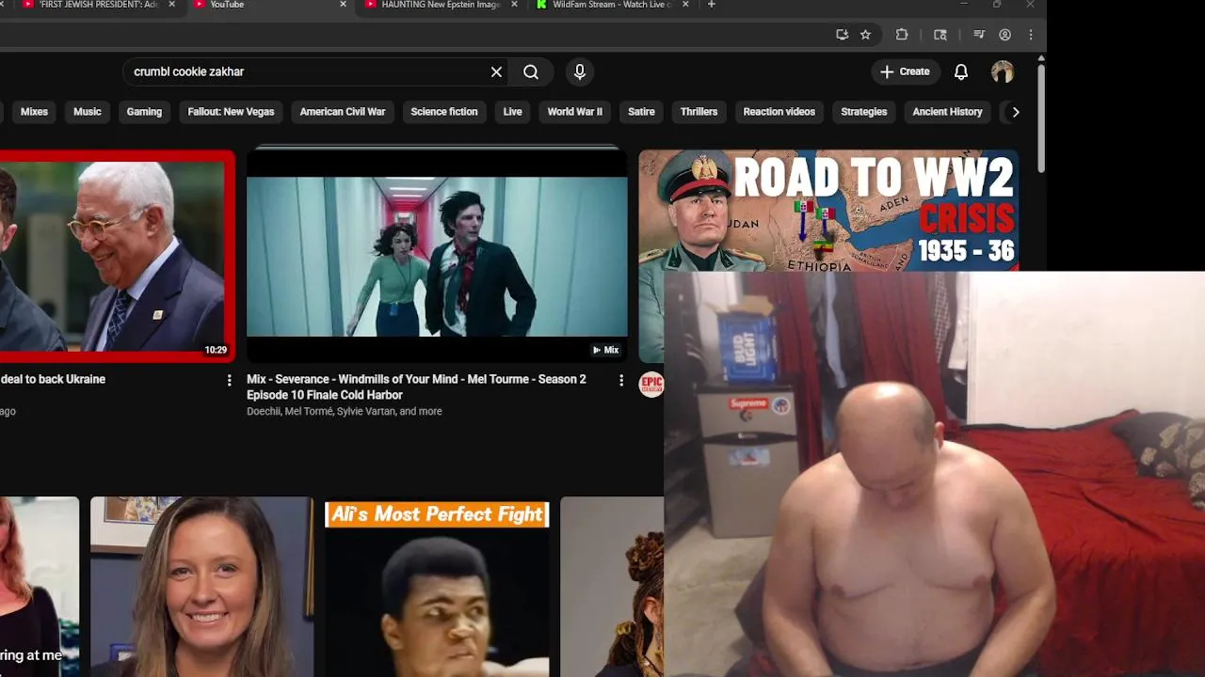Select the Reaction videos chip
The width and height of the screenshot is (1205, 677).
click(779, 112)
